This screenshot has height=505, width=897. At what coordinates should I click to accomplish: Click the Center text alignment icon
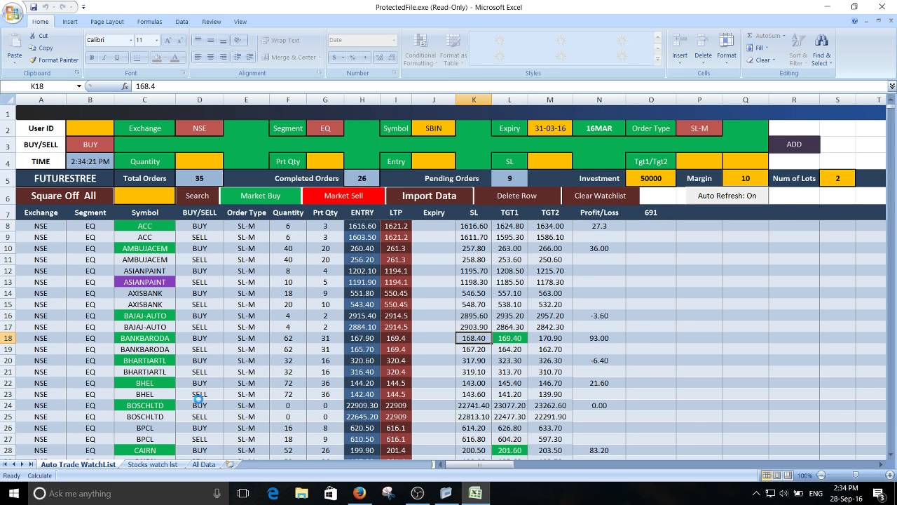pos(211,58)
